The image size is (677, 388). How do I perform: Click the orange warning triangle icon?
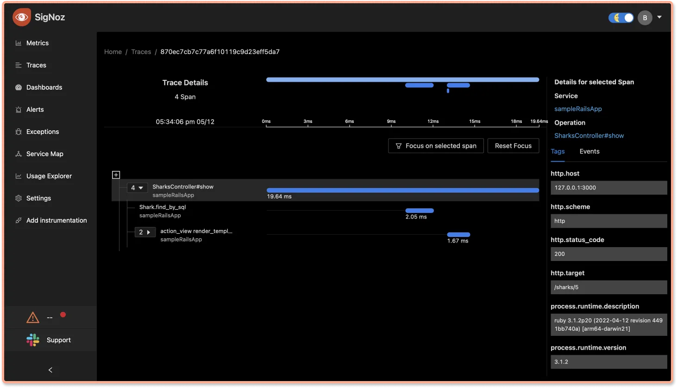33,317
